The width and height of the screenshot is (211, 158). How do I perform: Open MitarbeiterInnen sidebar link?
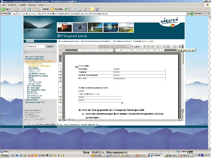click(x=37, y=74)
